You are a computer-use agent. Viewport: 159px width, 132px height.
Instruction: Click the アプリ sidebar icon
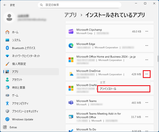(7, 72)
